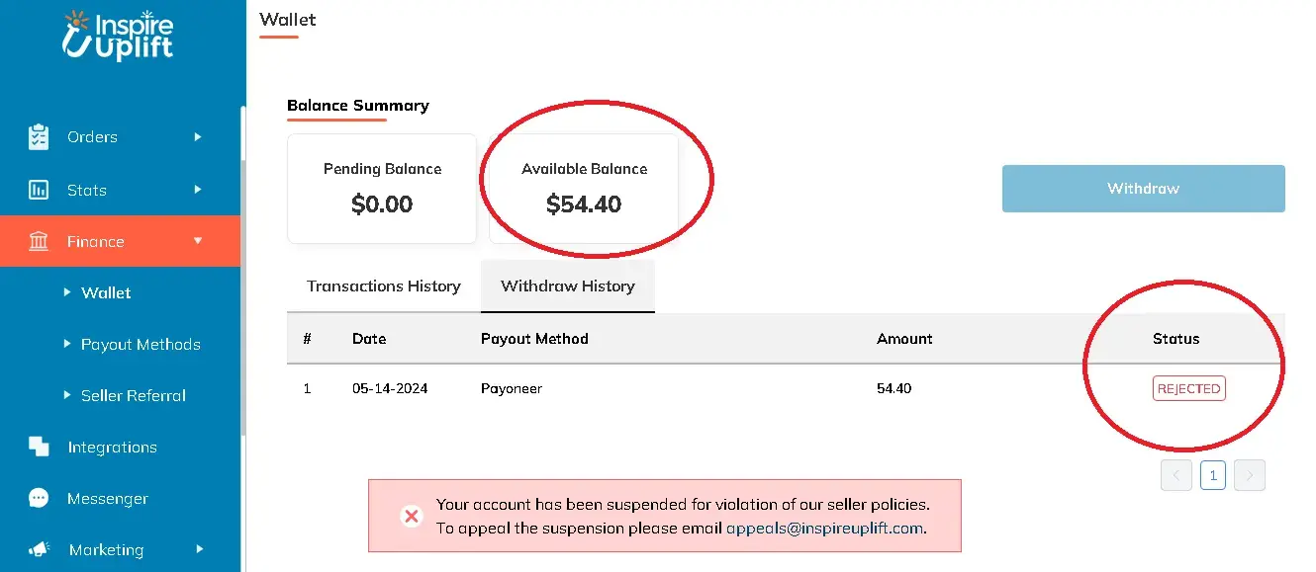1316x572 pixels.
Task: Click the red X error icon
Action: (411, 516)
